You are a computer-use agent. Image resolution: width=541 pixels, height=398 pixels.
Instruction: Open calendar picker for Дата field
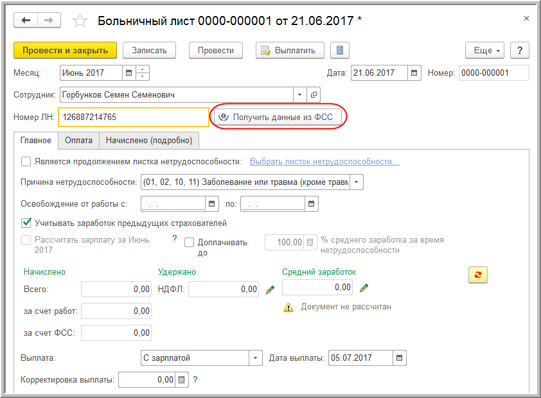click(x=414, y=73)
